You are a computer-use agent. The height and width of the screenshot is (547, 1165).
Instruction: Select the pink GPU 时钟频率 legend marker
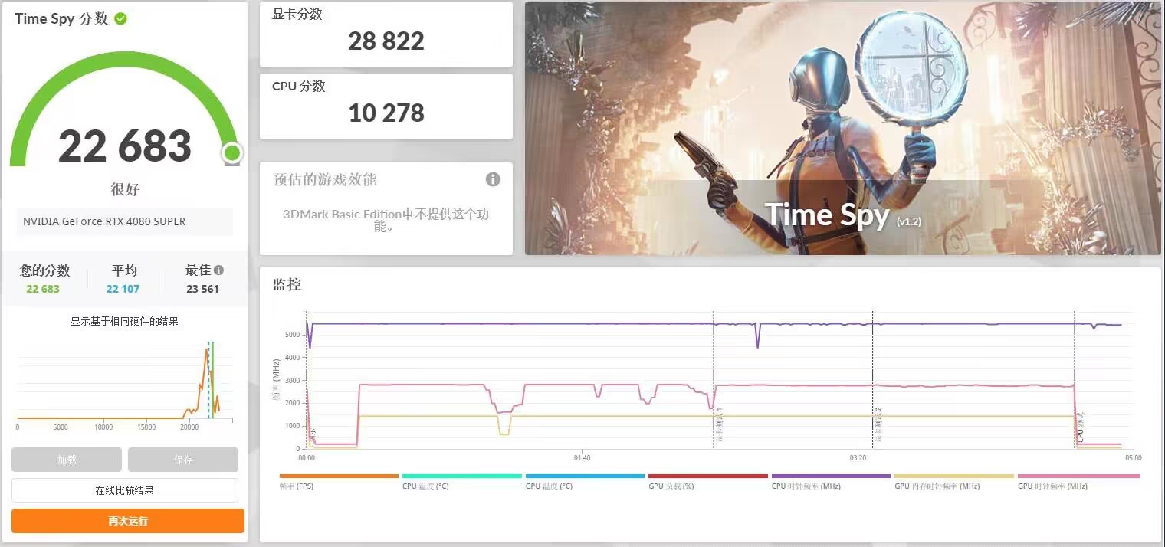1077,476
